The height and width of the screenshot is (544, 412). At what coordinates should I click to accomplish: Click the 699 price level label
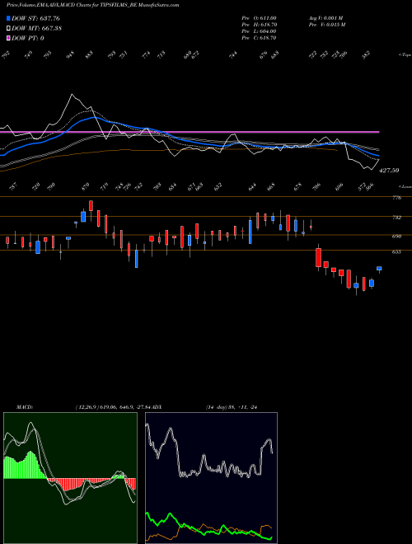coord(396,237)
